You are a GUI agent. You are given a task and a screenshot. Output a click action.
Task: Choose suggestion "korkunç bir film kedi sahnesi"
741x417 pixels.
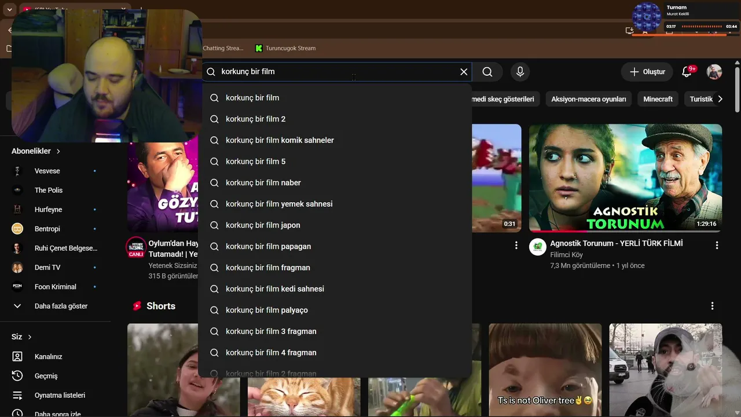coord(335,289)
